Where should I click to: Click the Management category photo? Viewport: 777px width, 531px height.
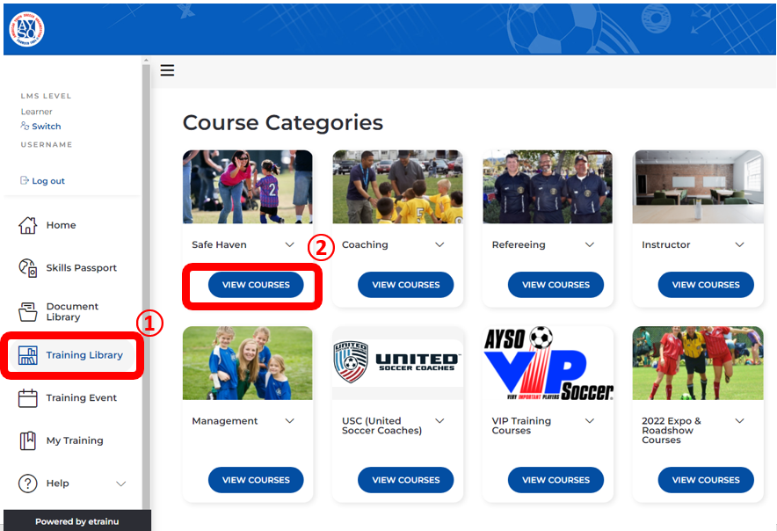[x=248, y=363]
